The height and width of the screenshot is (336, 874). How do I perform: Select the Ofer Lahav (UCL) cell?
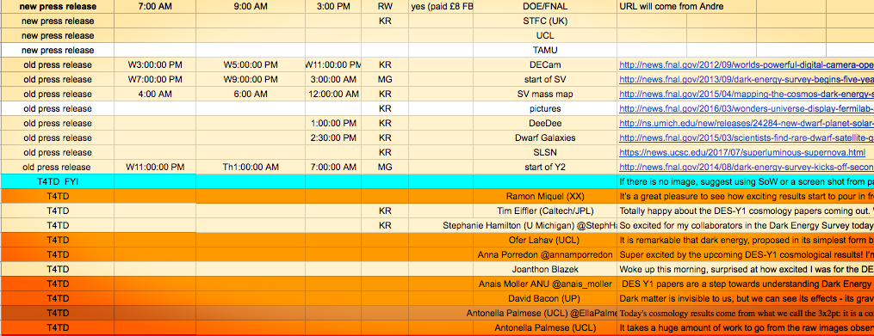coord(545,240)
